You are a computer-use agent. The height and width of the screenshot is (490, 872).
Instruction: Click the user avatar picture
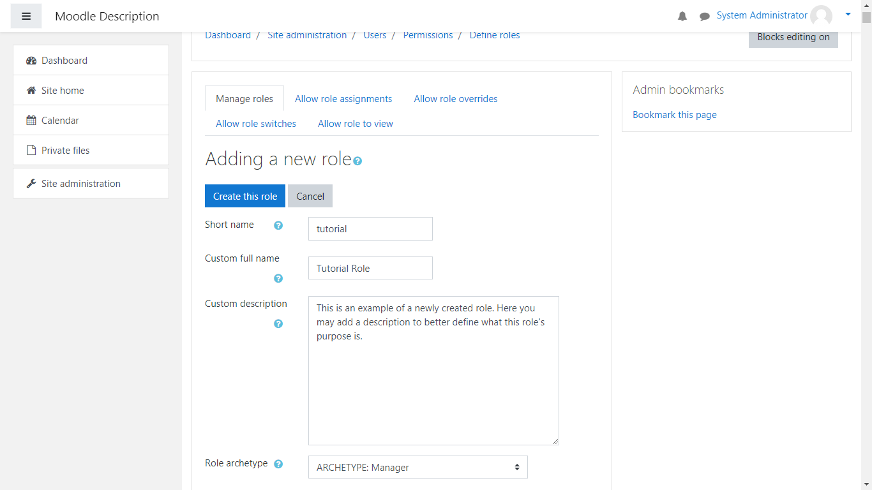coord(821,16)
